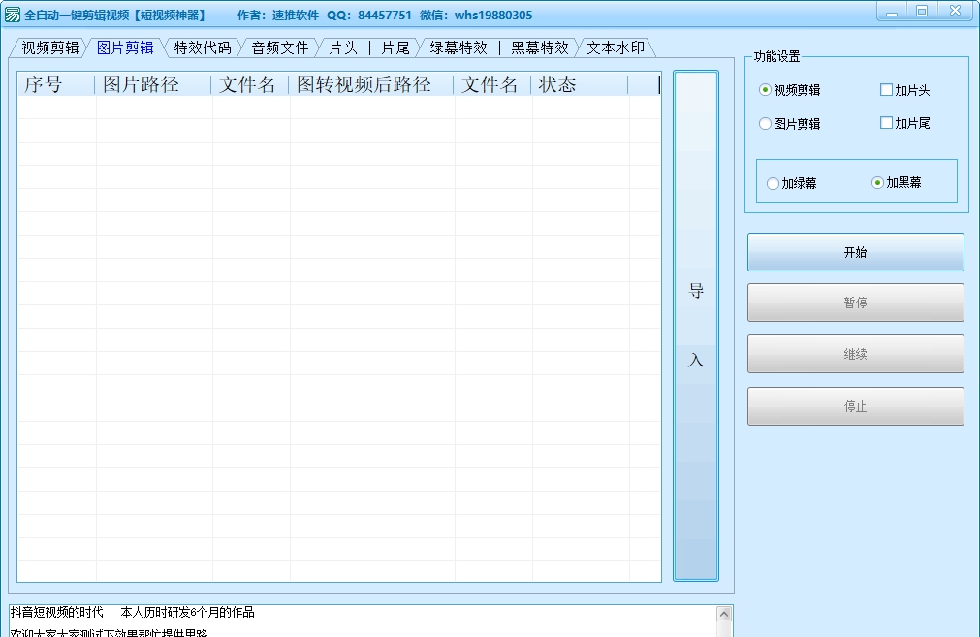Select the 片头 tab
This screenshot has height=637, width=980.
pyautogui.click(x=342, y=46)
